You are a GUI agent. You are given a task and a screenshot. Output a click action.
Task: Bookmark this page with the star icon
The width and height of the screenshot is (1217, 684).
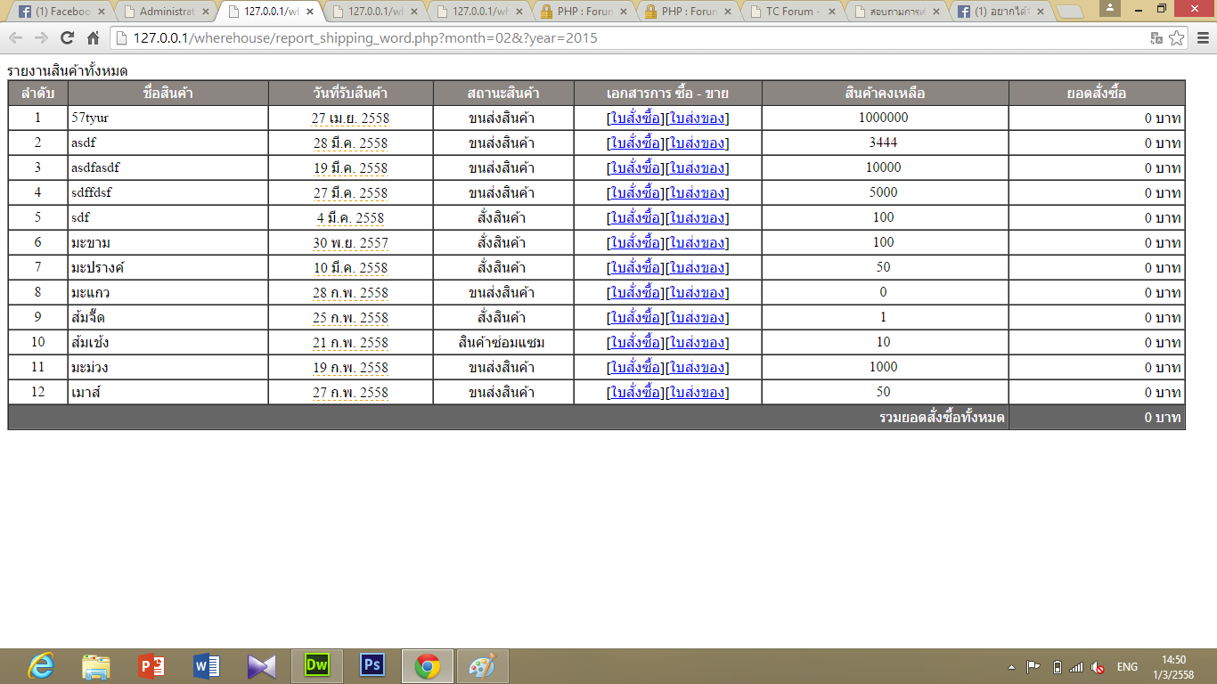(x=1177, y=38)
